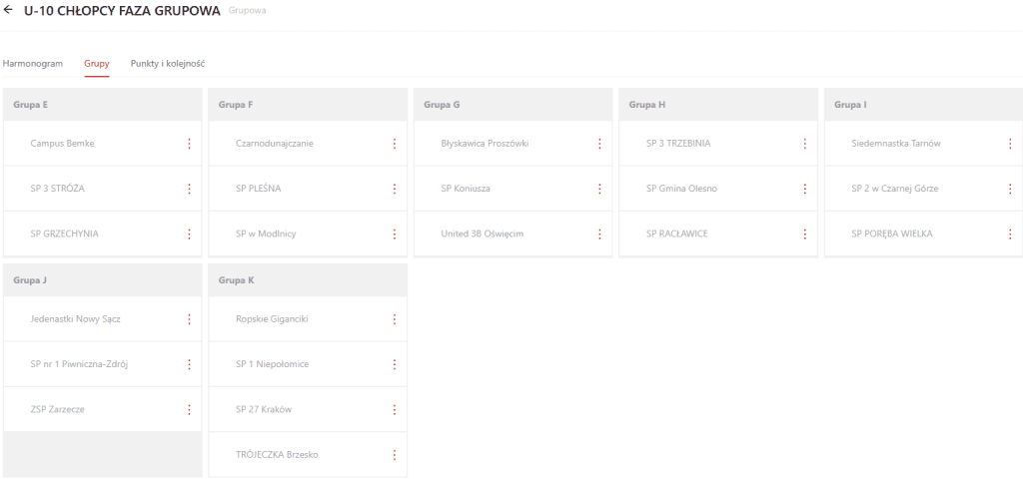Expand menu for SP 3 TRZEBINIA
This screenshot has height=479, width=1023.
point(804,144)
